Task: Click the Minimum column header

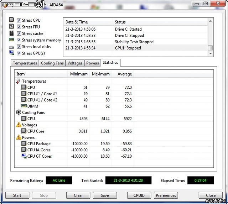Action: (x=79, y=74)
